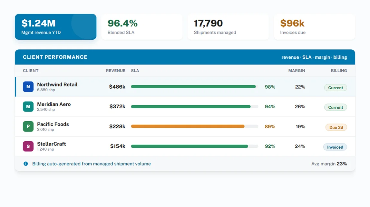Click the billing auto-generated footer note

tap(92, 164)
